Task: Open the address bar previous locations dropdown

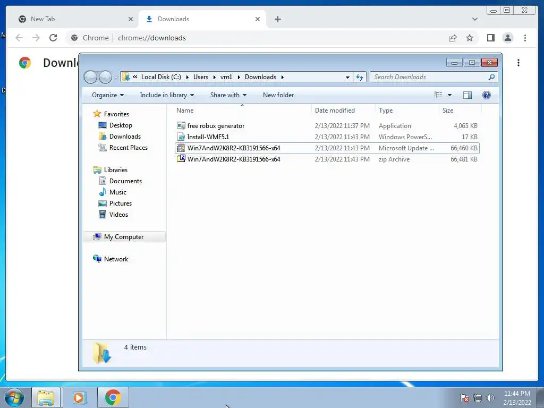Action: [347, 77]
